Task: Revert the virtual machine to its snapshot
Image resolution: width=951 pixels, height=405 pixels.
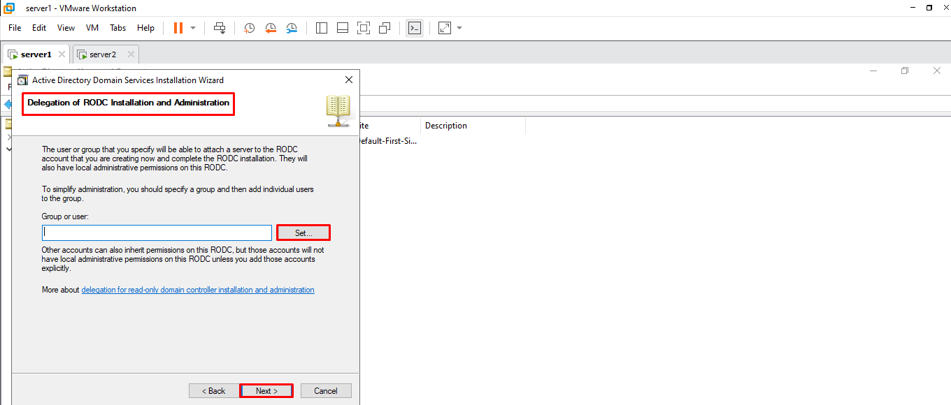Action: [x=271, y=28]
